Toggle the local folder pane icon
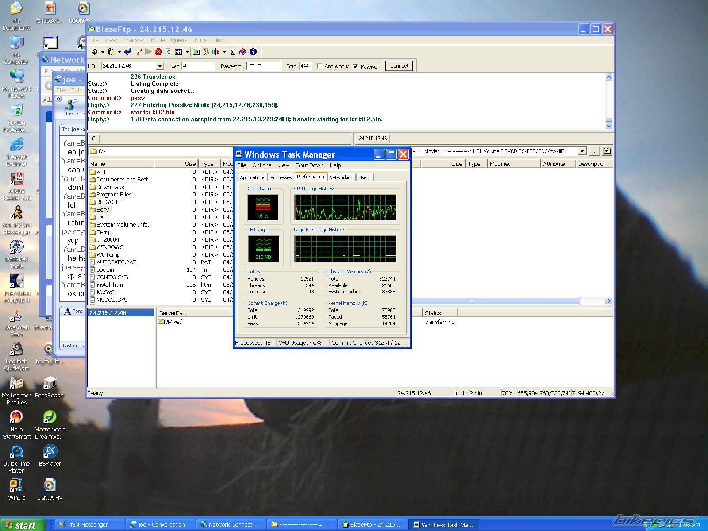 196,52
